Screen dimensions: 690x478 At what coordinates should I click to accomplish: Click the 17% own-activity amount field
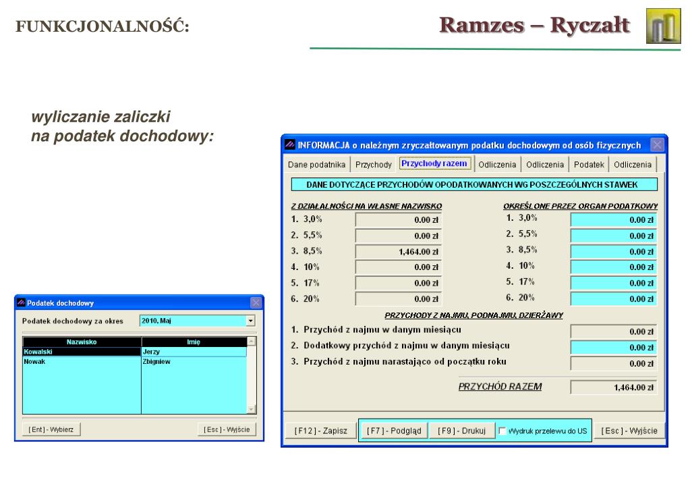[x=398, y=284]
